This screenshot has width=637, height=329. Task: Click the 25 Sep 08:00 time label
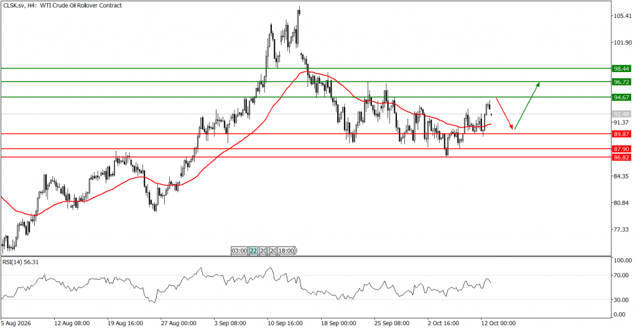pyautogui.click(x=392, y=323)
